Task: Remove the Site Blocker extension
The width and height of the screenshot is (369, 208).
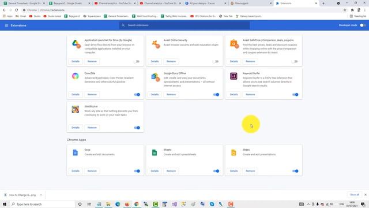Action: (92, 128)
